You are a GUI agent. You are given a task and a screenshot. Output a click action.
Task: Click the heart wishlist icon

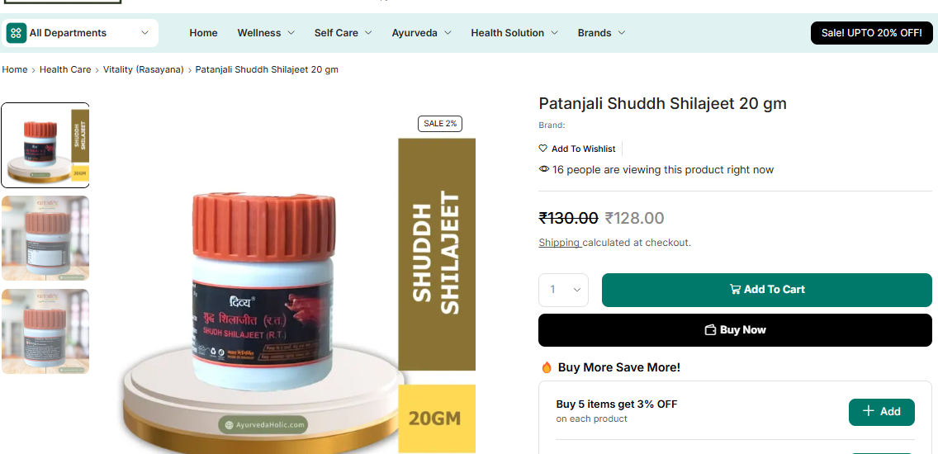(543, 149)
